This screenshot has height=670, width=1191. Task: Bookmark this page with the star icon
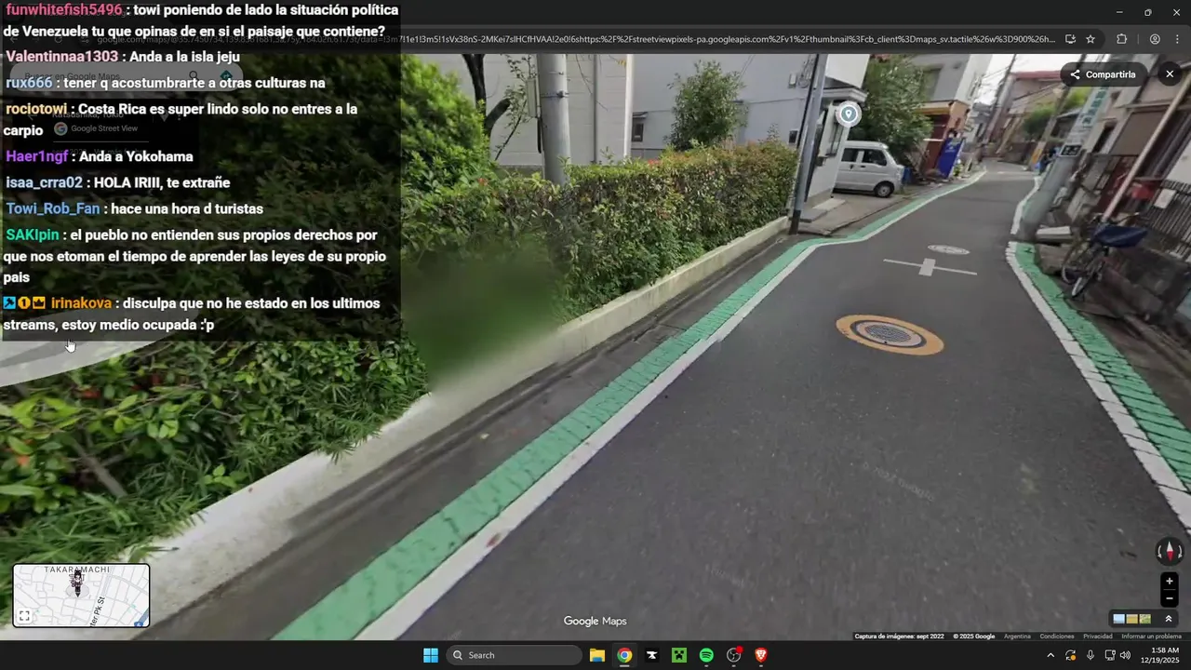click(1091, 39)
